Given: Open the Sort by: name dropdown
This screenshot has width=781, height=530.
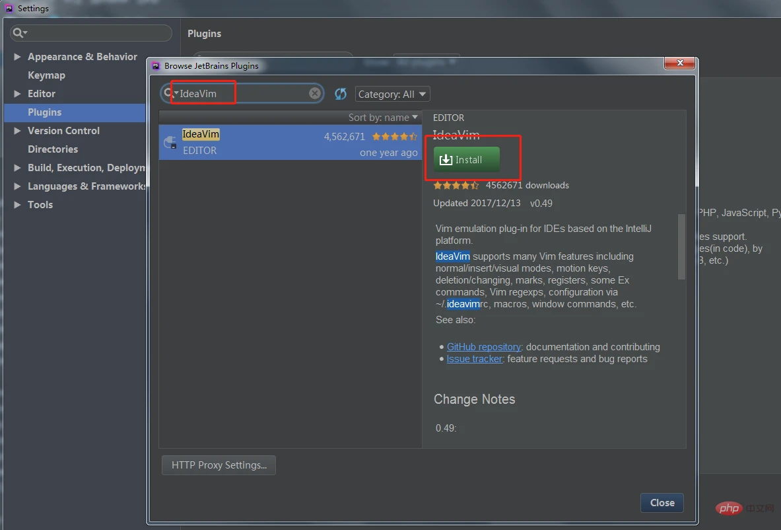Looking at the screenshot, I should pos(384,118).
